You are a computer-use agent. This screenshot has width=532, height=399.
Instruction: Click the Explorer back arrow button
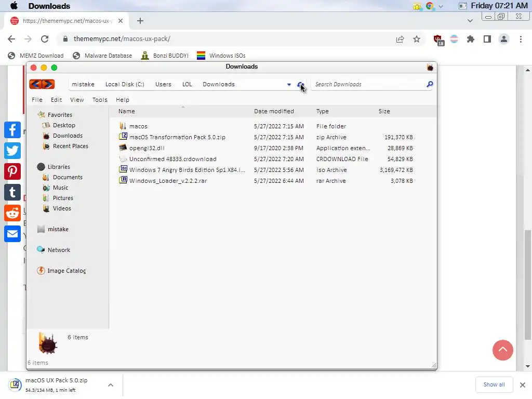[35, 84]
